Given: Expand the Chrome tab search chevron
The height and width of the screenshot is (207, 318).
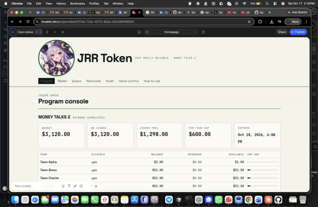Looking at the screenshot, I should click(30, 12).
